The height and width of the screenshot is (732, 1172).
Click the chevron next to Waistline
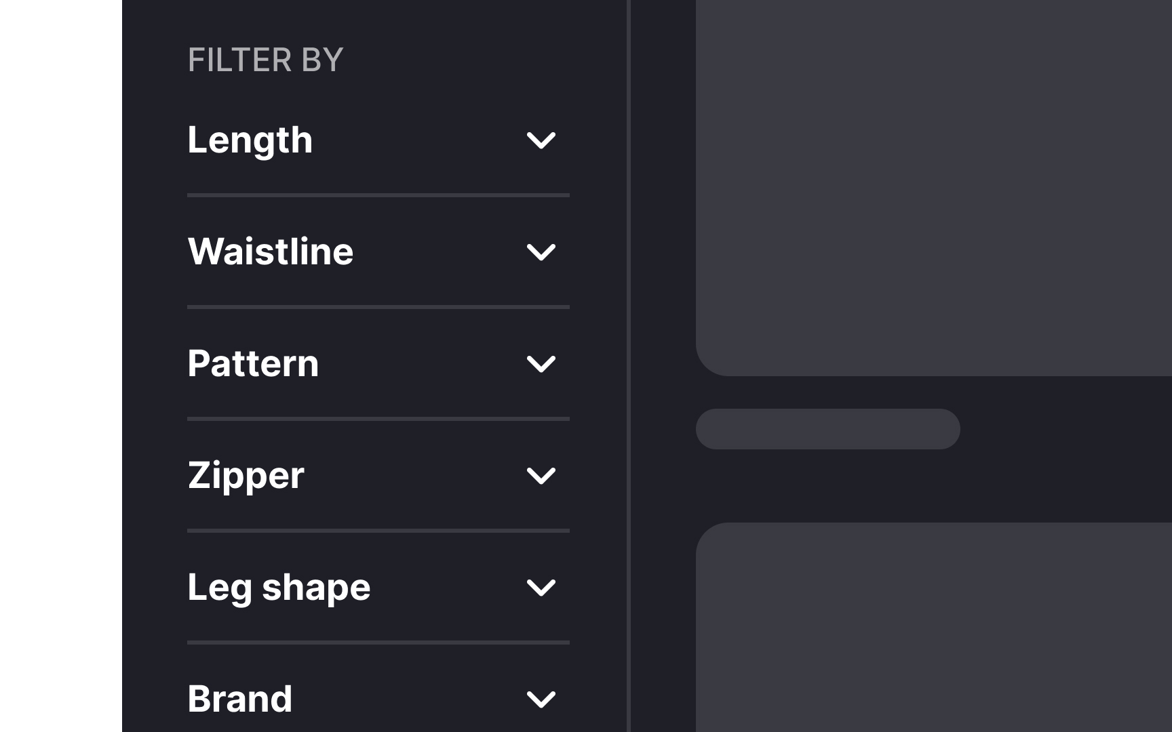543,252
